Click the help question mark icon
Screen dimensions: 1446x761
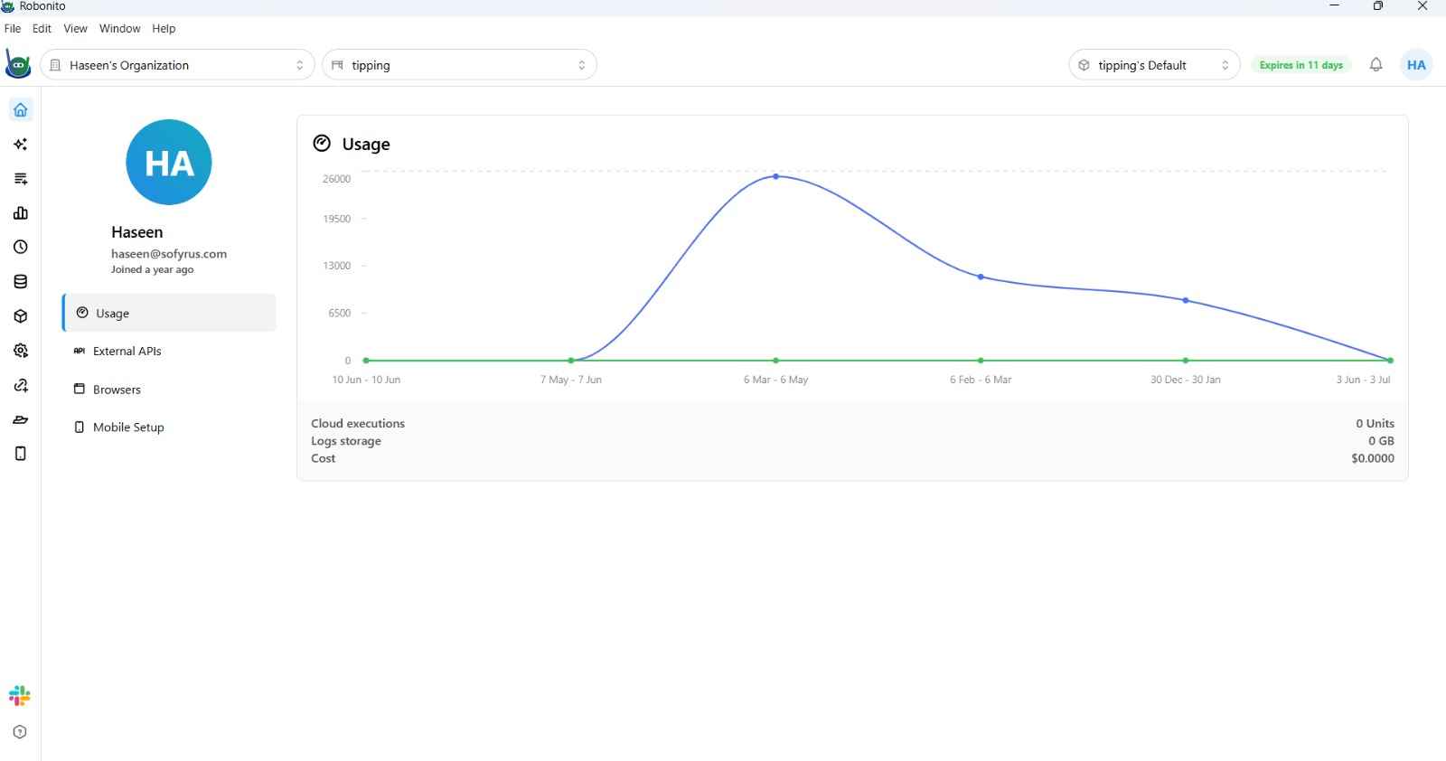(x=20, y=732)
